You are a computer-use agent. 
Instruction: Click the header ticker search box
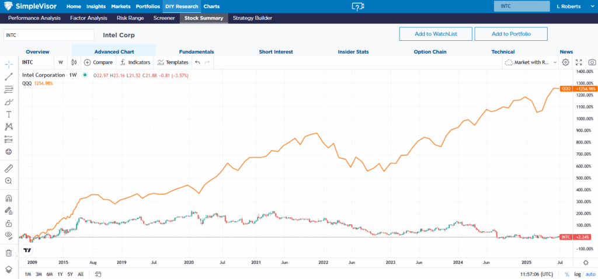coord(521,6)
